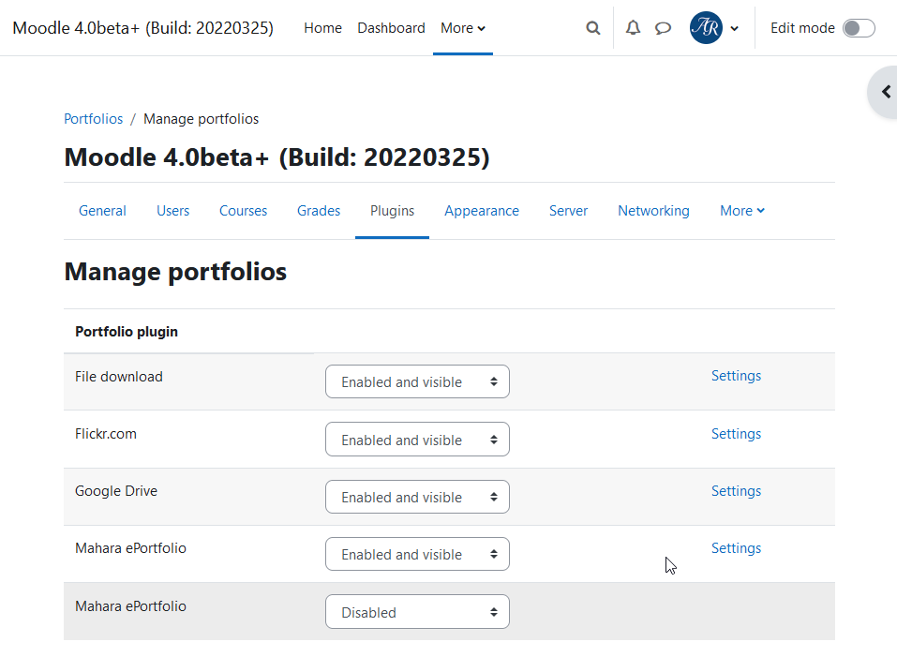Open the Disabled Mahara ePortfolio dropdown
The height and width of the screenshot is (657, 897).
click(417, 612)
